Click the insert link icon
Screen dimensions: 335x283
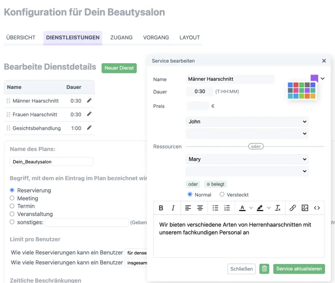[x=293, y=208]
